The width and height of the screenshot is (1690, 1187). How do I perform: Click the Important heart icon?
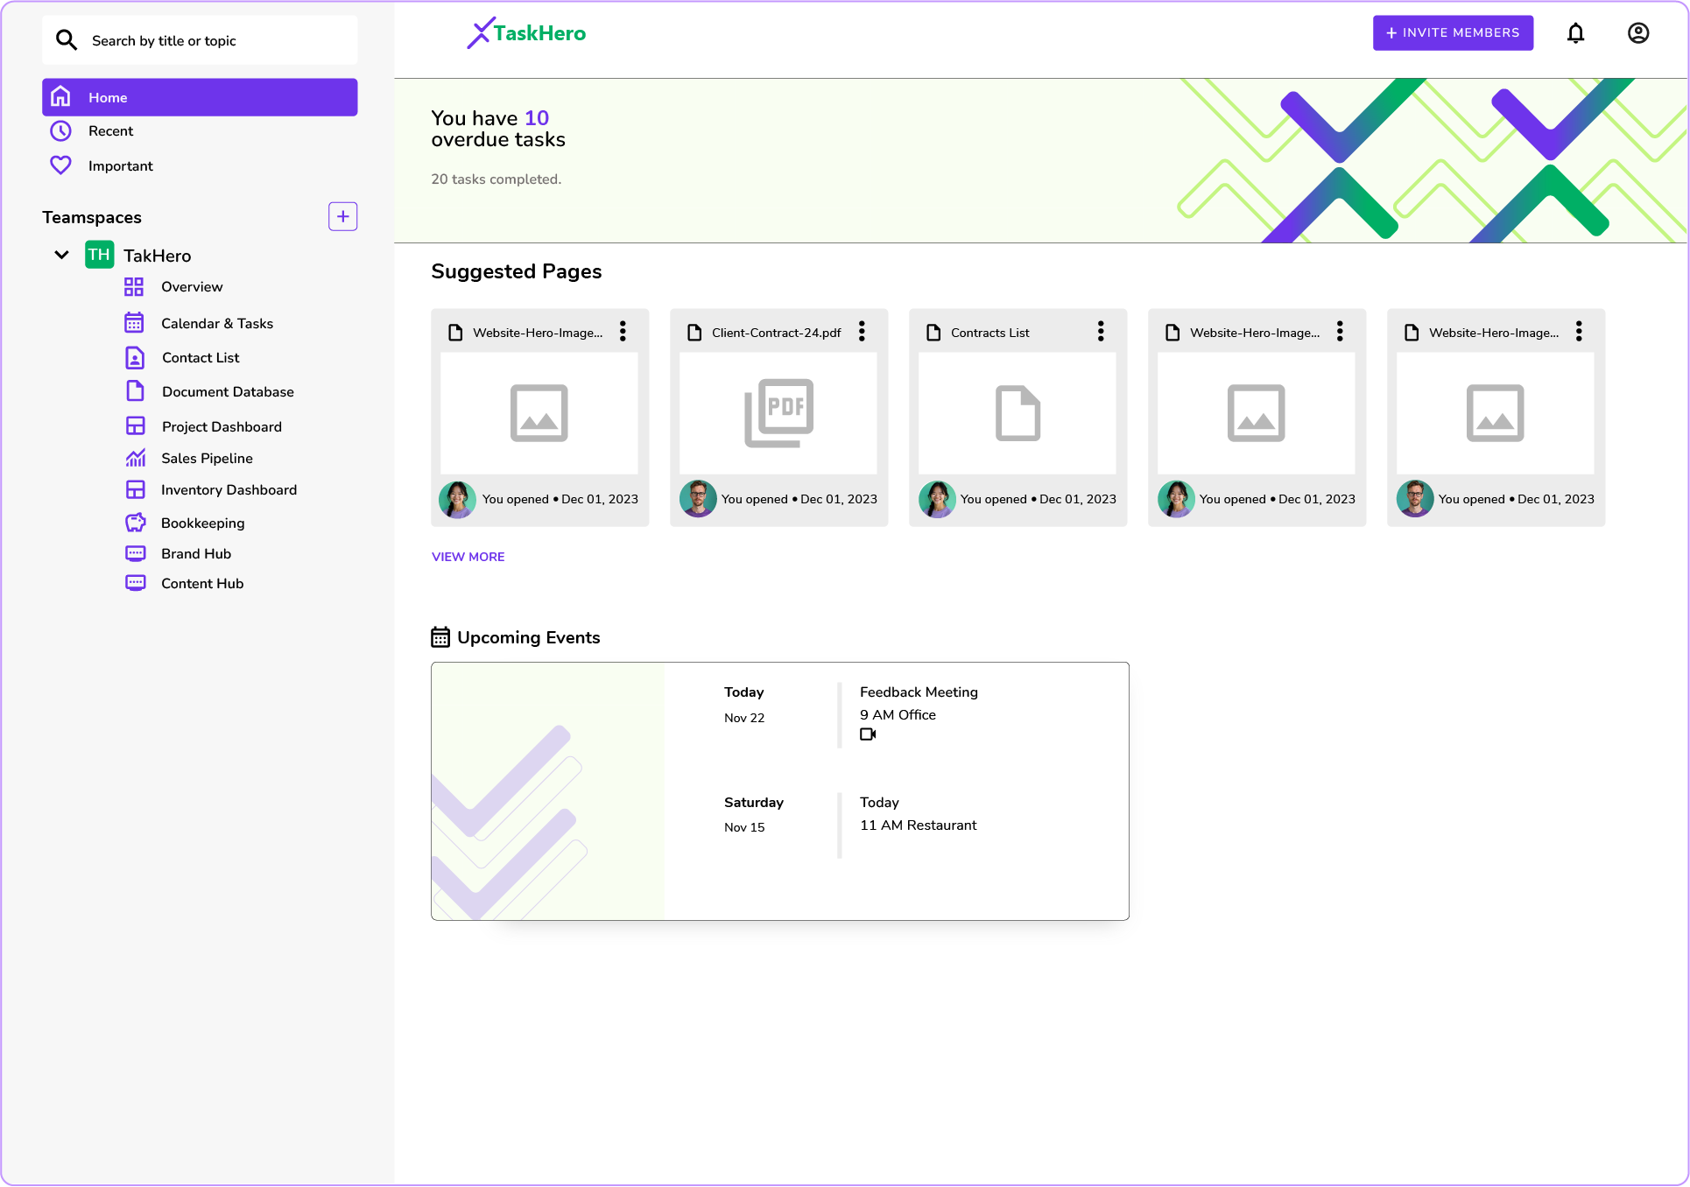pyautogui.click(x=60, y=165)
